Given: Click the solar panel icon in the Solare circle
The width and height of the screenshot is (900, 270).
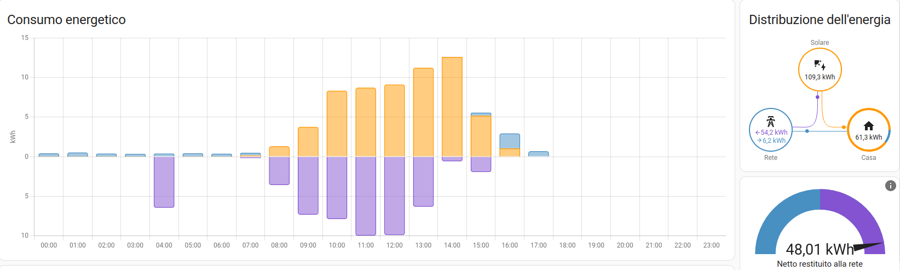Looking at the screenshot, I should pos(820,65).
